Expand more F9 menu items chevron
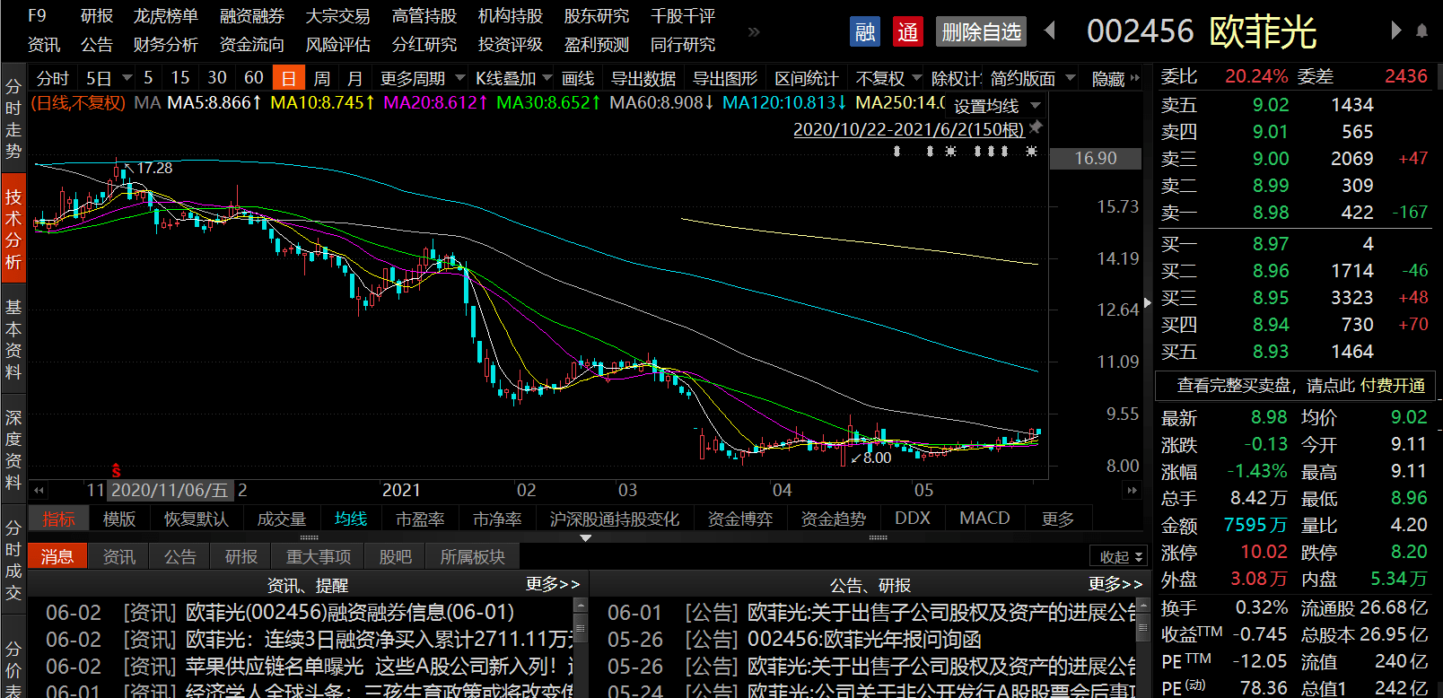The height and width of the screenshot is (698, 1443). [754, 31]
